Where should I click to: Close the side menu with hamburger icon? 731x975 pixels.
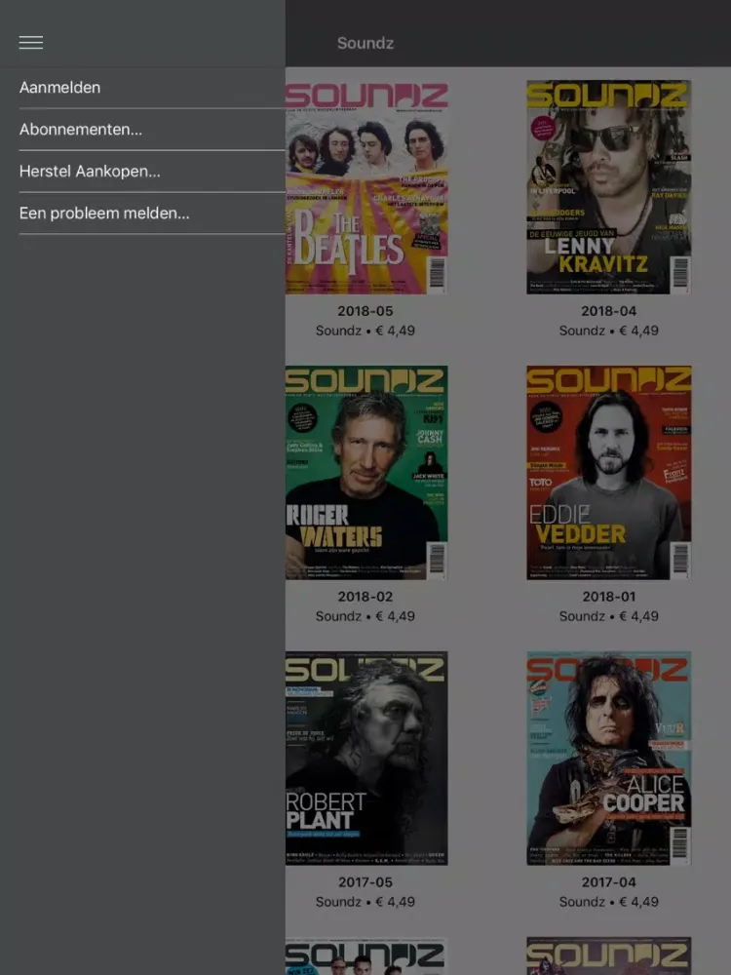[x=30, y=42]
